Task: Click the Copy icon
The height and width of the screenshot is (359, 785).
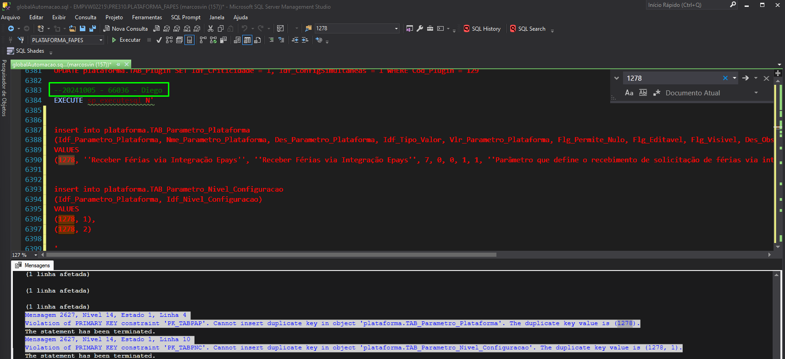Action: coord(221,28)
